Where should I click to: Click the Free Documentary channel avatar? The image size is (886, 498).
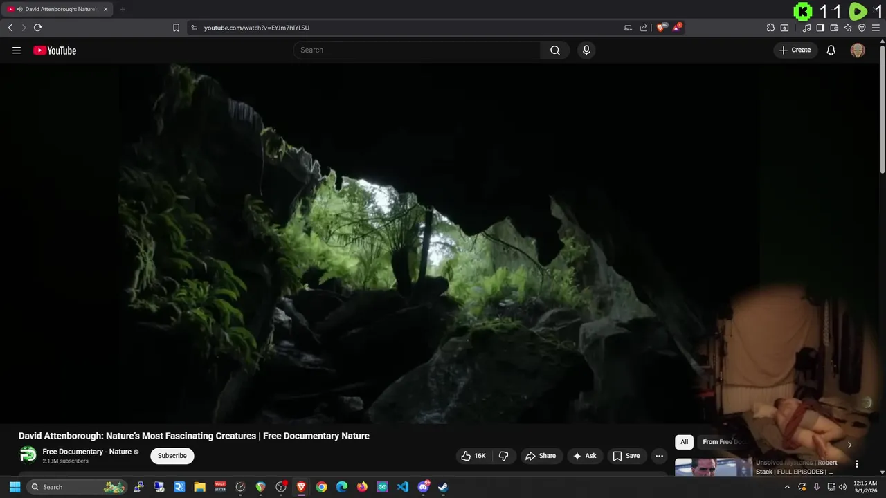coord(28,454)
